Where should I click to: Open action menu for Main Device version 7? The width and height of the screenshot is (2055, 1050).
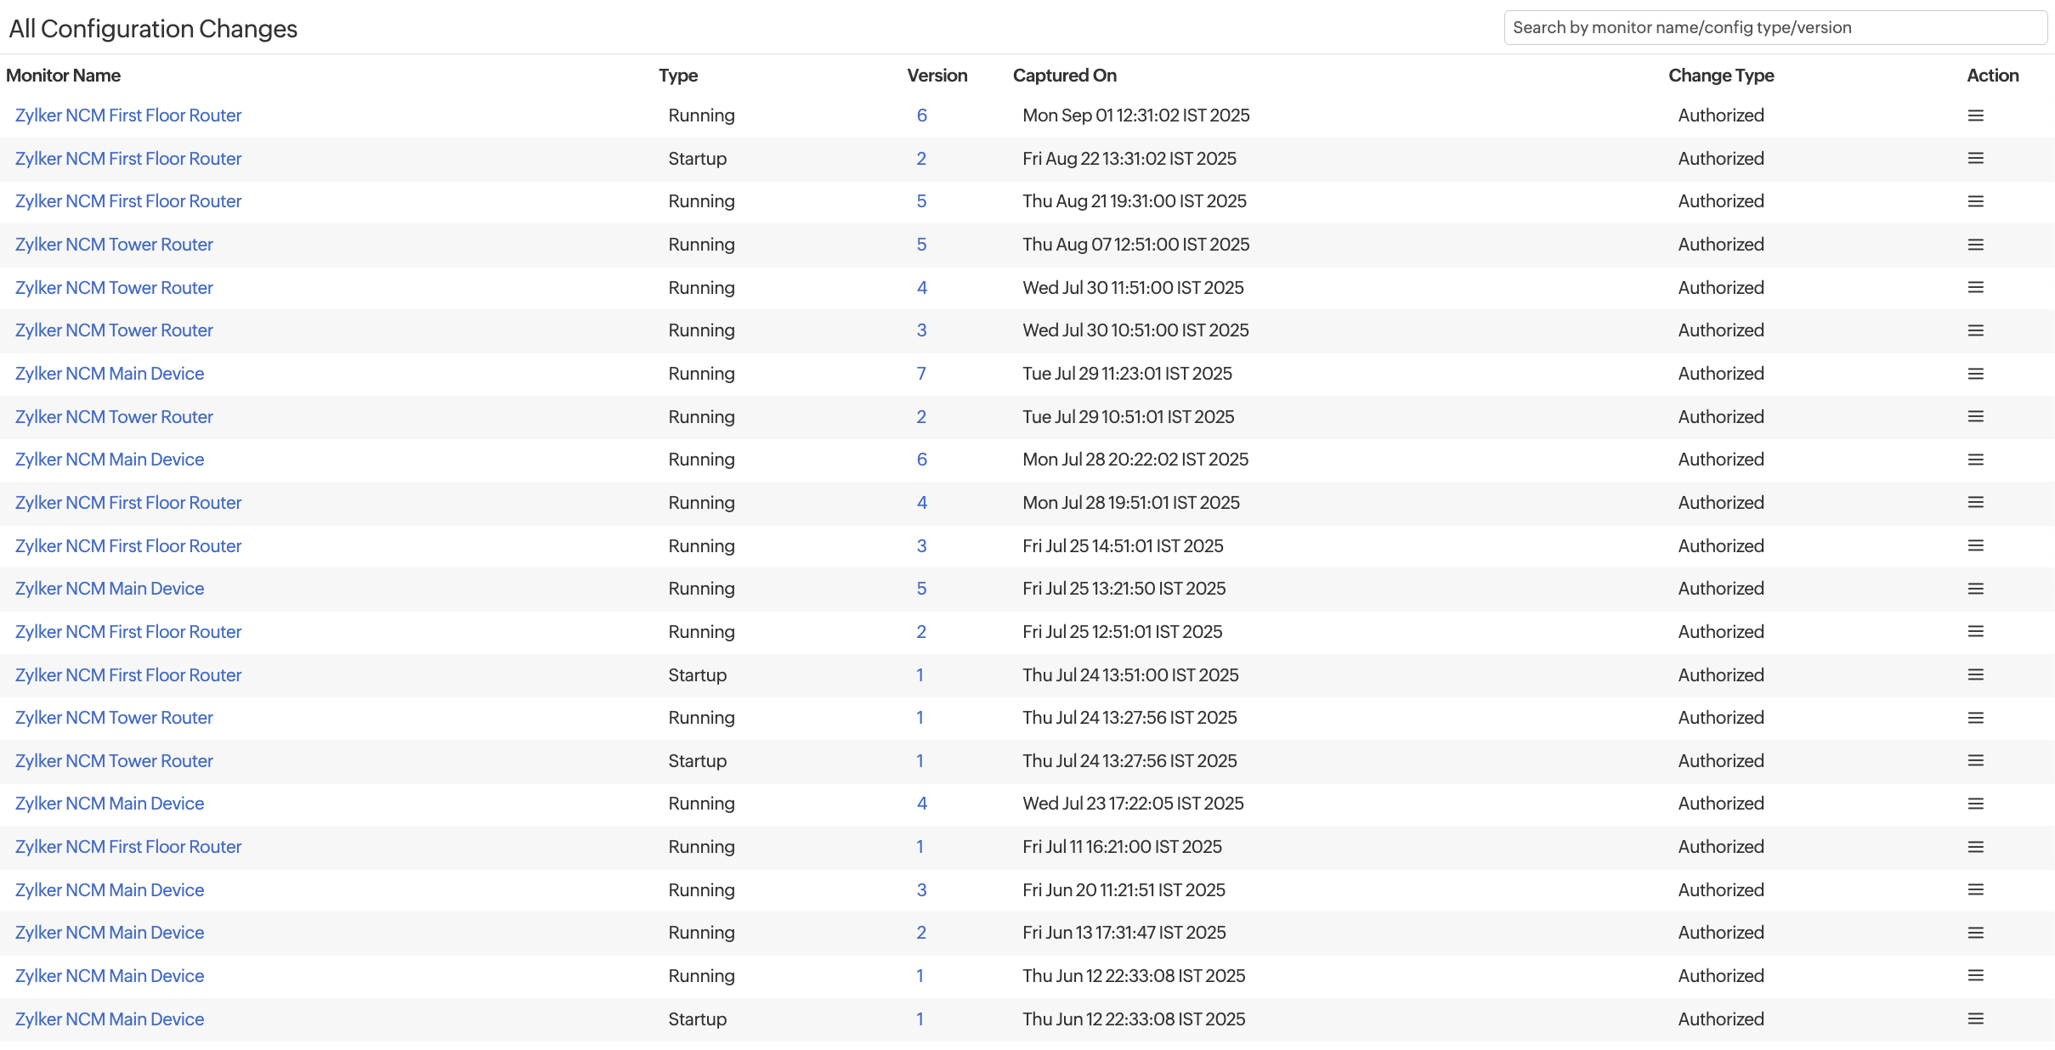pos(1975,374)
